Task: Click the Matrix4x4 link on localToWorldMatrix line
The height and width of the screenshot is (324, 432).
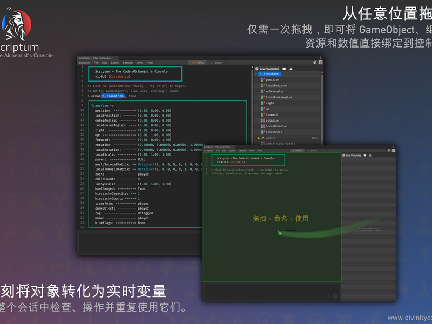Action: (146, 169)
